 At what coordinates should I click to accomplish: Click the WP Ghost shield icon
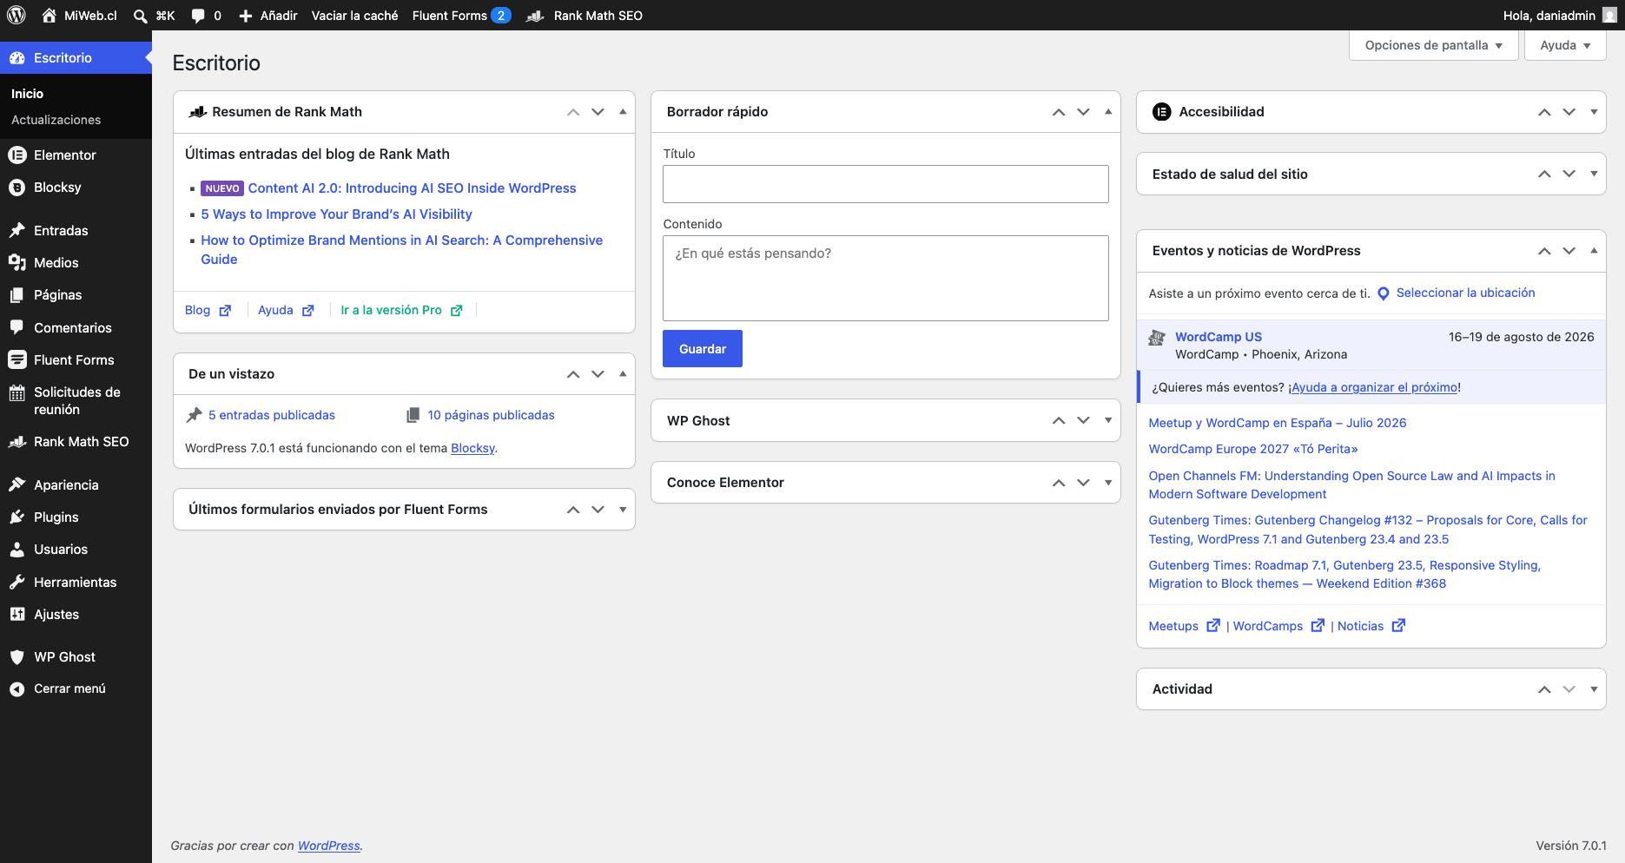click(x=17, y=657)
